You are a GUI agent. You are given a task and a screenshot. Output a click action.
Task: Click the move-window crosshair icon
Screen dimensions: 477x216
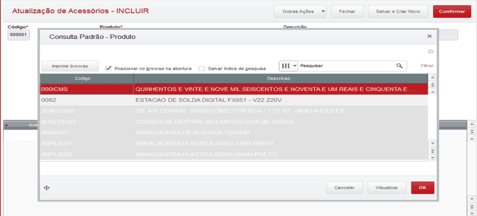point(47,188)
